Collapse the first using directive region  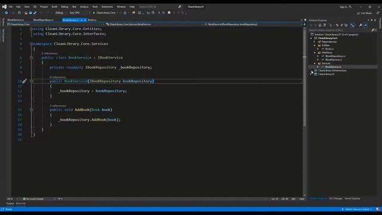(31, 29)
